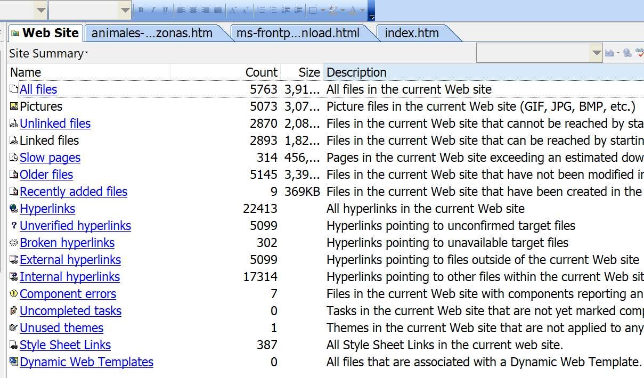
Task: Open the highlight color dropdown arrow
Action: pos(343,10)
